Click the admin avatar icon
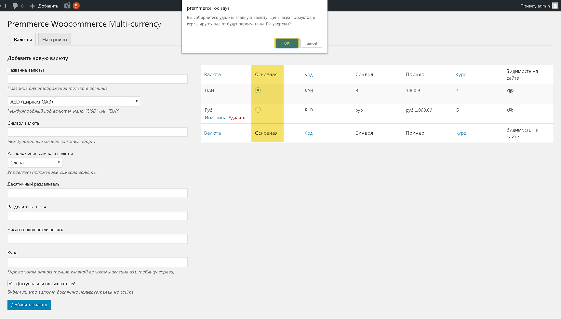This screenshot has width=561, height=319. tap(555, 6)
